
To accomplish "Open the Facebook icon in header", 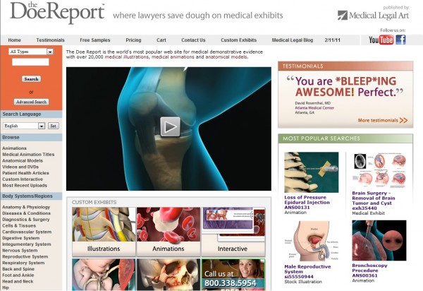I will point(401,40).
